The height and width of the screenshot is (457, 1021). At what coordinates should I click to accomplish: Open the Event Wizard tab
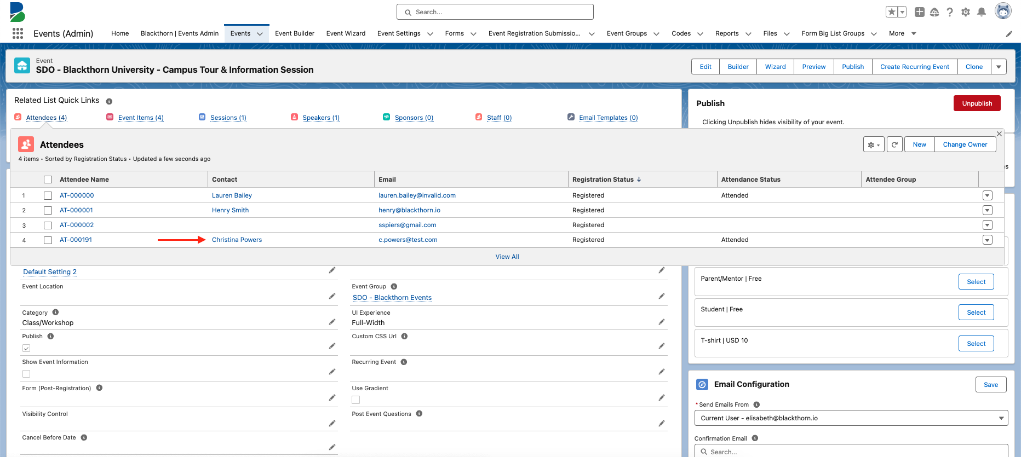[x=346, y=33]
